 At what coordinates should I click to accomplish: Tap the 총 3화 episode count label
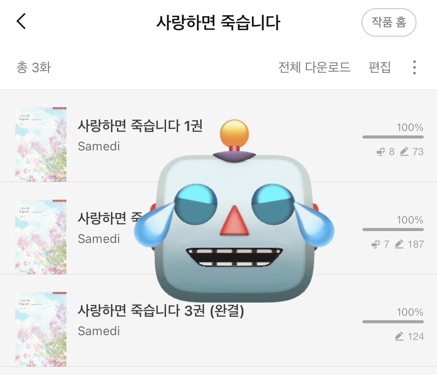[34, 67]
